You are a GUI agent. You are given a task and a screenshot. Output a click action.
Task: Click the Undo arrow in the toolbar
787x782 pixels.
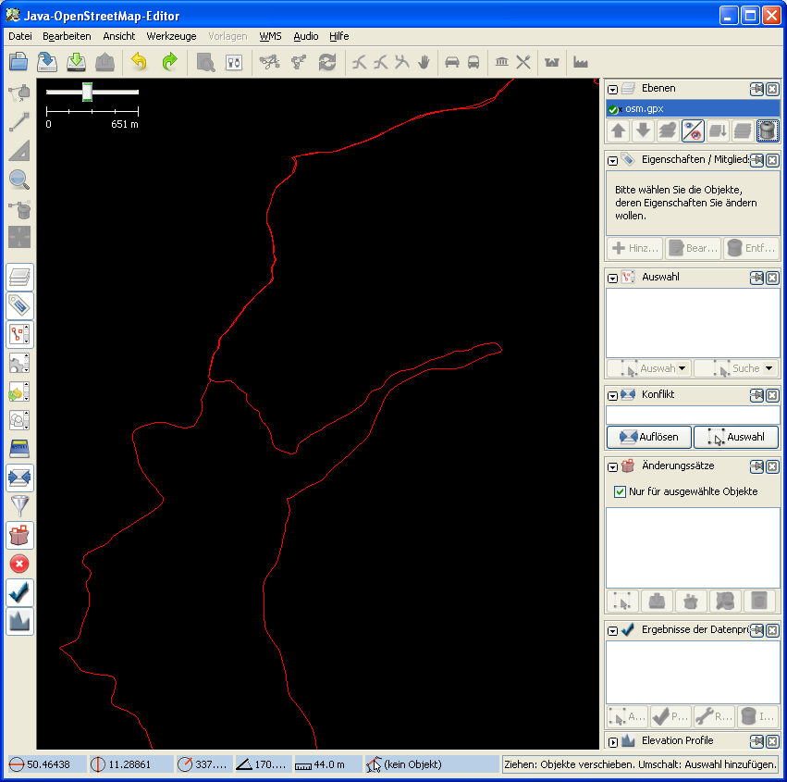pyautogui.click(x=139, y=62)
